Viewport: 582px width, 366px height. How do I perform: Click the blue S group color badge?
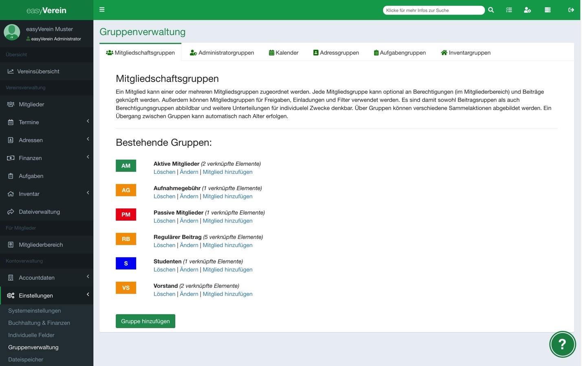pos(126,263)
